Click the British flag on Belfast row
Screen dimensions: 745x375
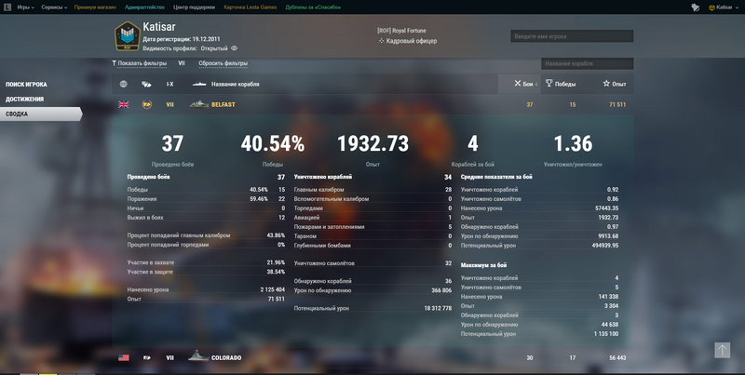point(123,105)
